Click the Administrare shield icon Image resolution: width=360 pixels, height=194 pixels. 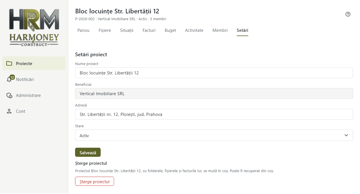pyautogui.click(x=9, y=95)
